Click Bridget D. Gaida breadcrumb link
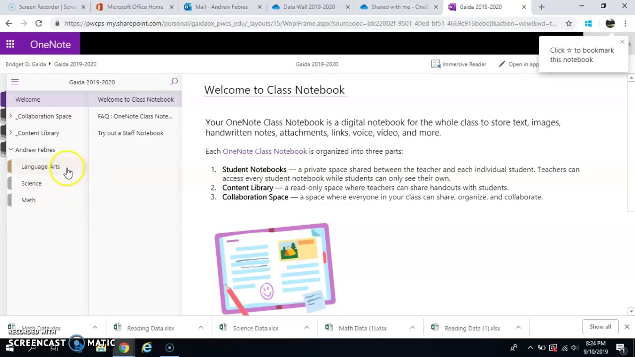Viewport: 635px width, 357px height. [26, 64]
